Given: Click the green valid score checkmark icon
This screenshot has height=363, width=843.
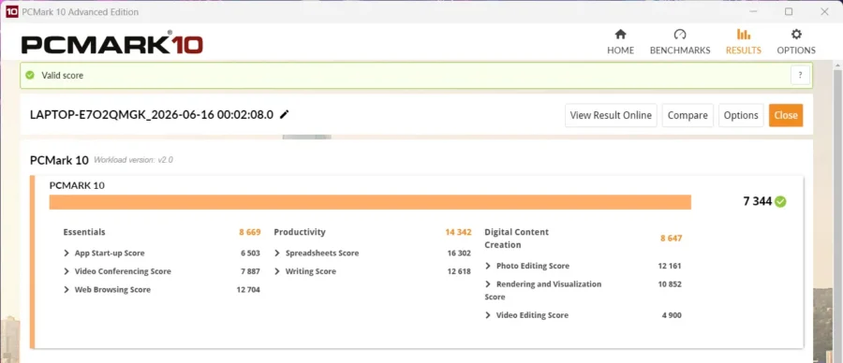Looking at the screenshot, I should [x=30, y=75].
